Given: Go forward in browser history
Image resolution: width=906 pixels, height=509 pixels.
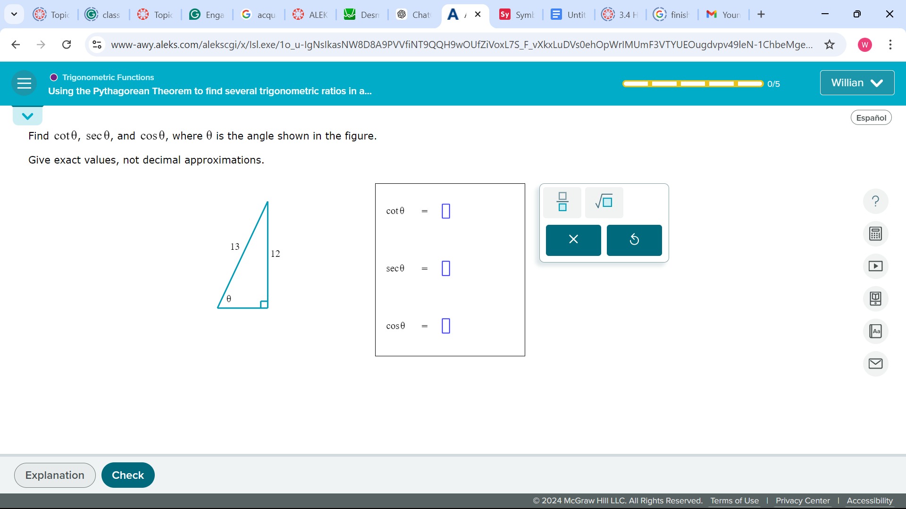Looking at the screenshot, I should (41, 45).
